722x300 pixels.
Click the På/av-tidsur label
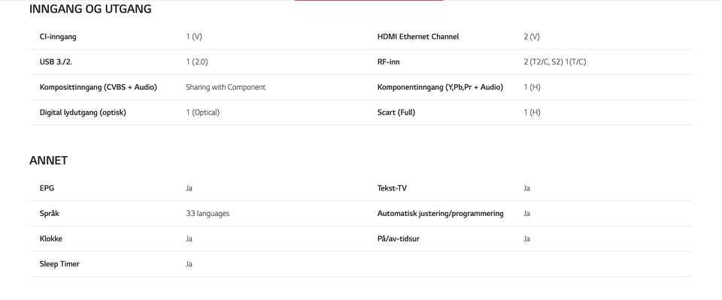point(399,238)
